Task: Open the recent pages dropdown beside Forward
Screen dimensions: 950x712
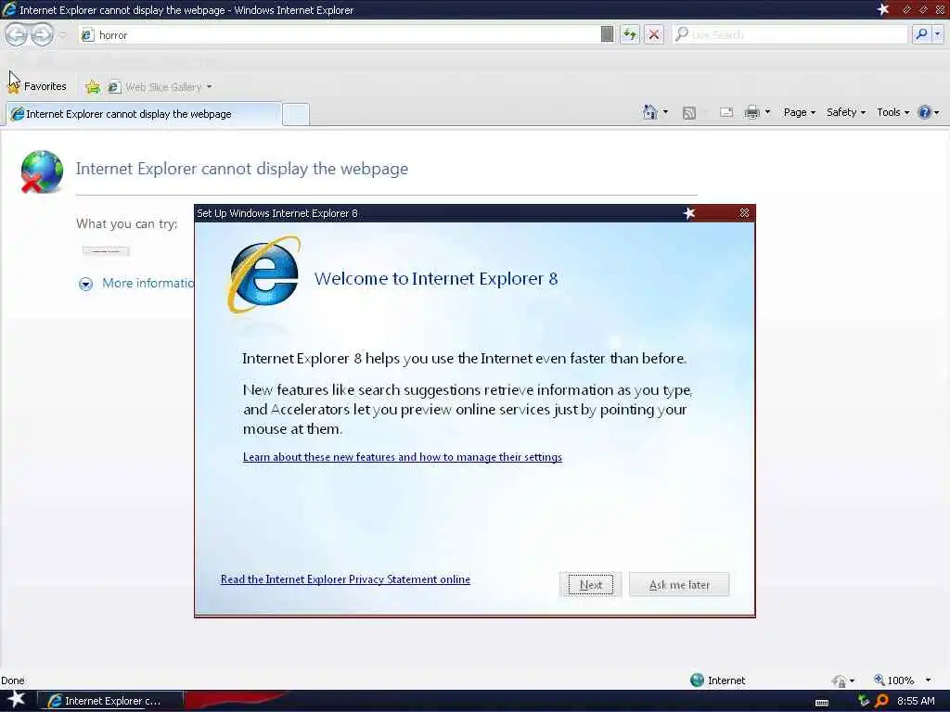Action: (63, 35)
